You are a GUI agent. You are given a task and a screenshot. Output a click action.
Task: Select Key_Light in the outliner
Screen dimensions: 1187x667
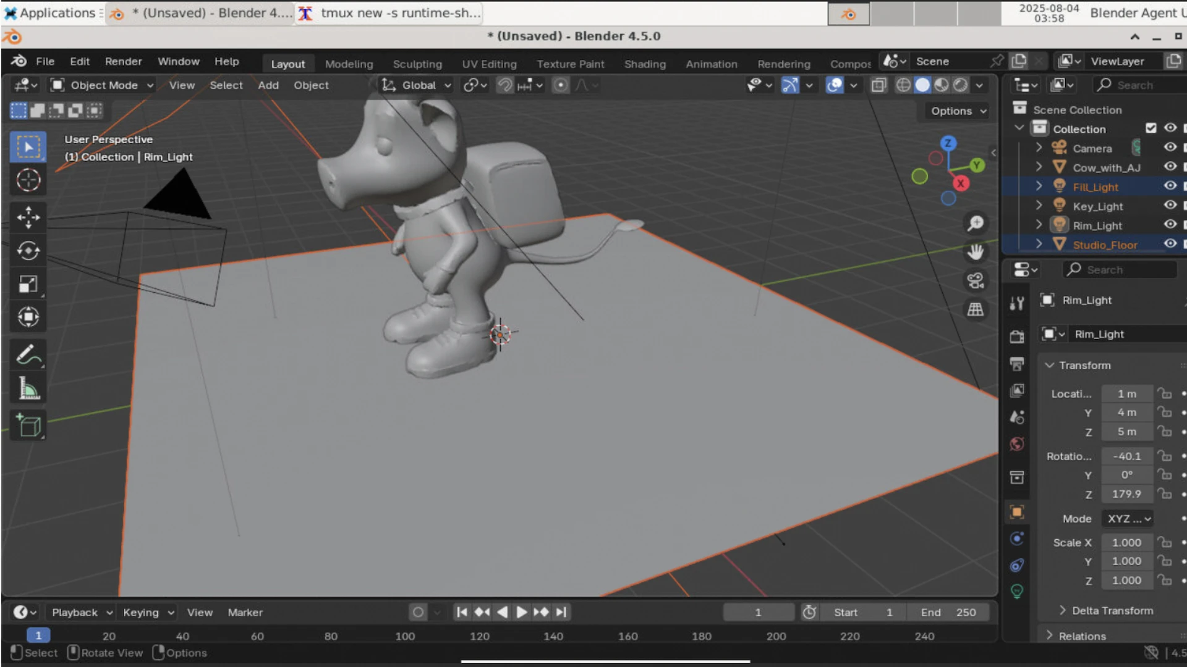tap(1098, 206)
